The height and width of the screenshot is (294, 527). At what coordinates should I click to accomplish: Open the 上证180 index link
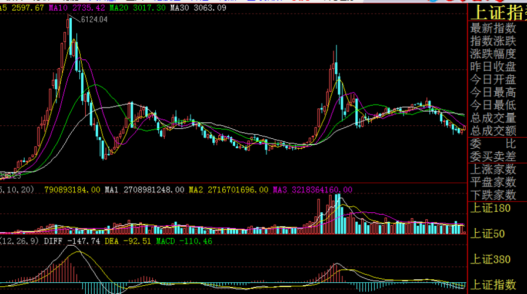coord(491,208)
